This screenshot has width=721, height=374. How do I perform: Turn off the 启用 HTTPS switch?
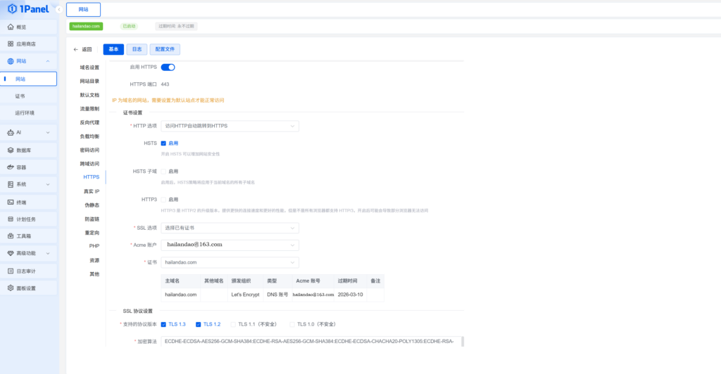click(x=168, y=67)
